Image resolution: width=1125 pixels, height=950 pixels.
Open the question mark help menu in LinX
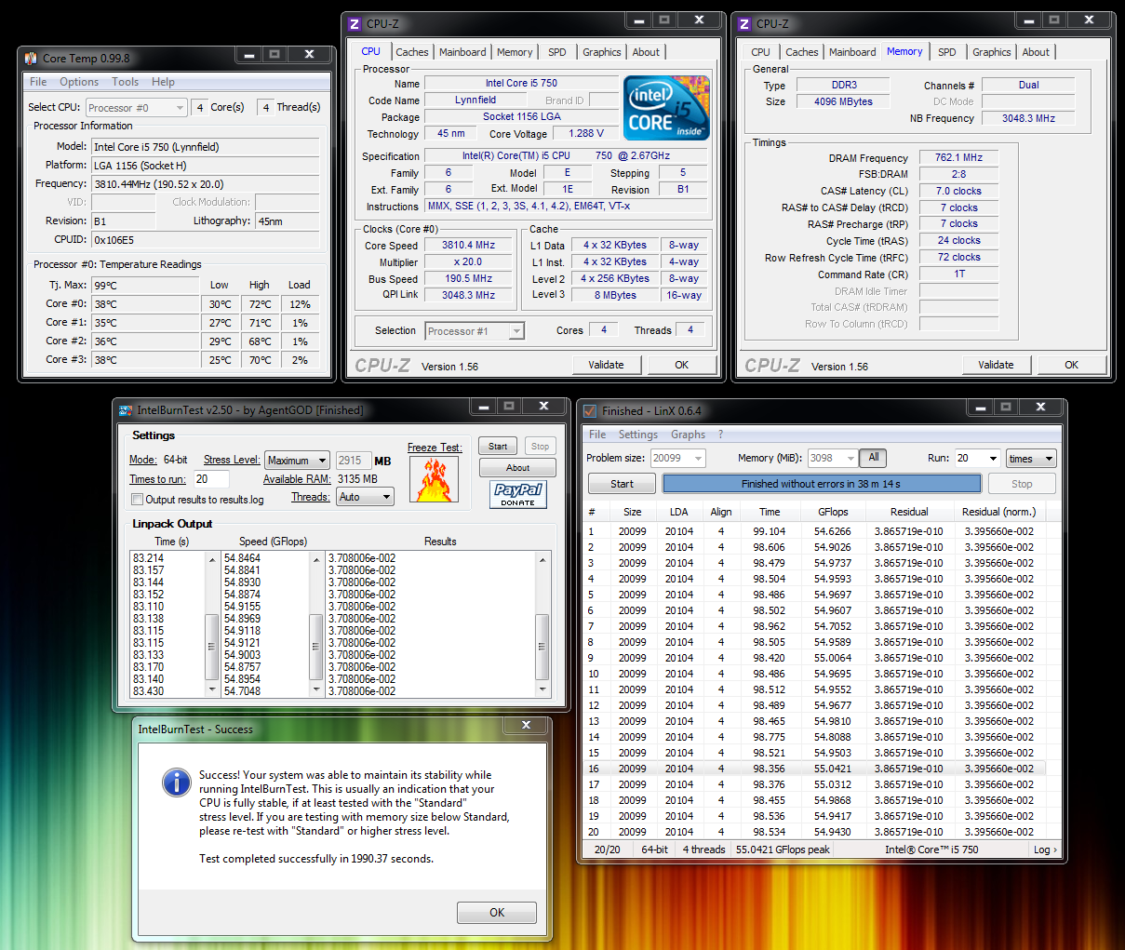720,435
